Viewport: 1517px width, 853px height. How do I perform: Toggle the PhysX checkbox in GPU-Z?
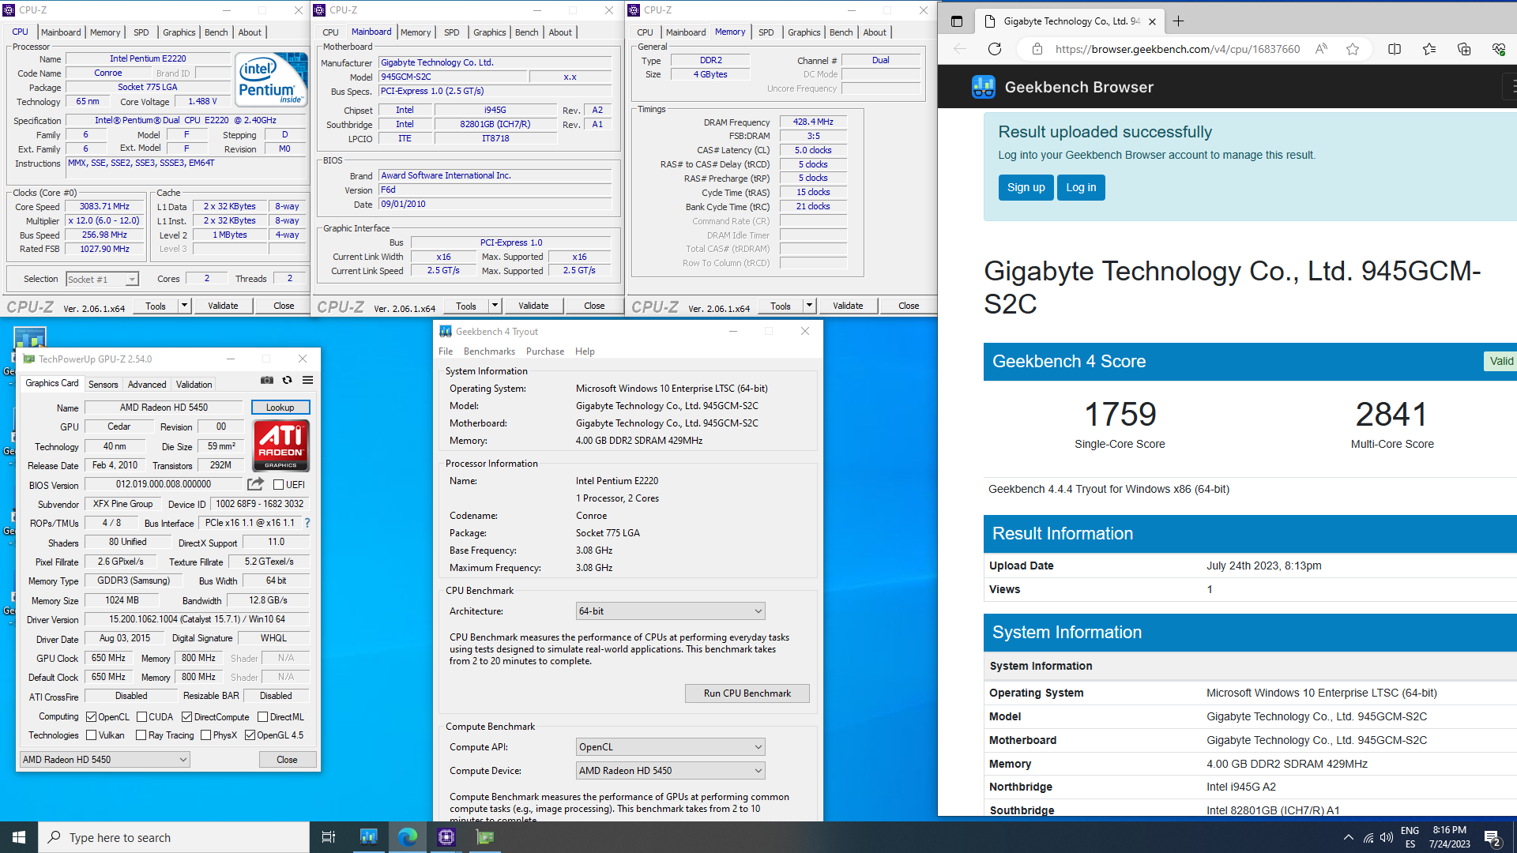pos(205,735)
